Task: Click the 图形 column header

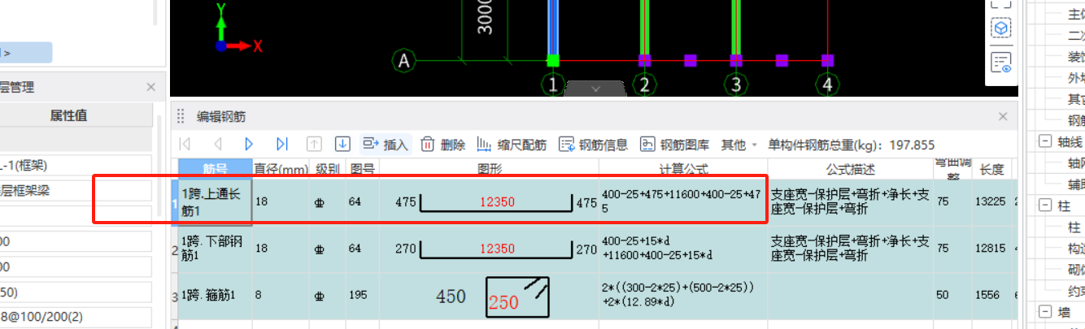Action: click(x=490, y=169)
